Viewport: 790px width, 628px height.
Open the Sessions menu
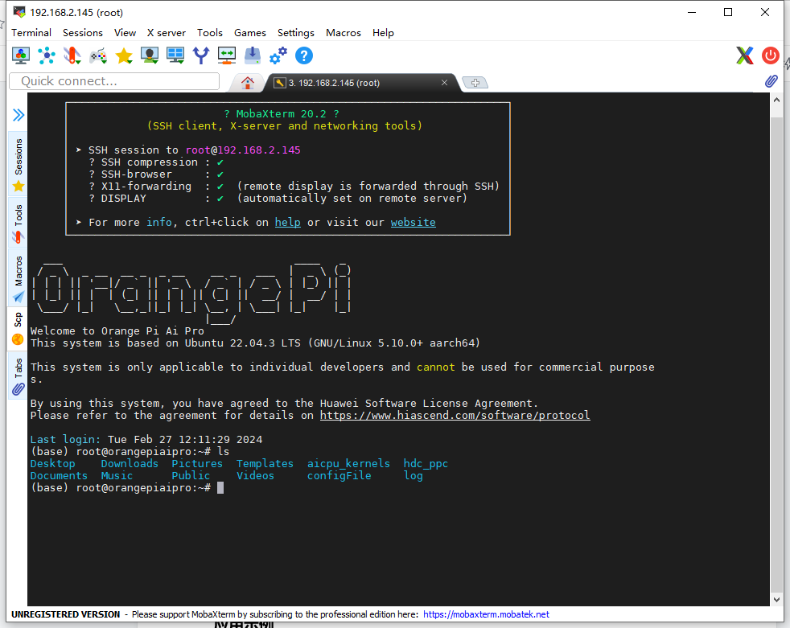click(x=83, y=33)
